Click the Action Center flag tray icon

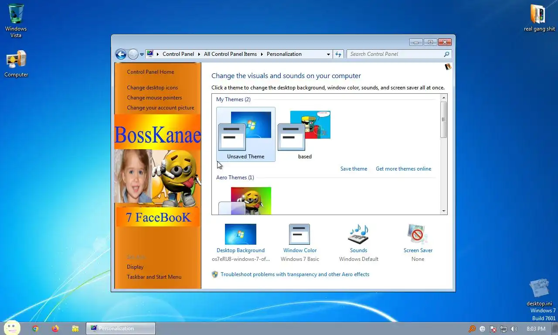pos(493,329)
